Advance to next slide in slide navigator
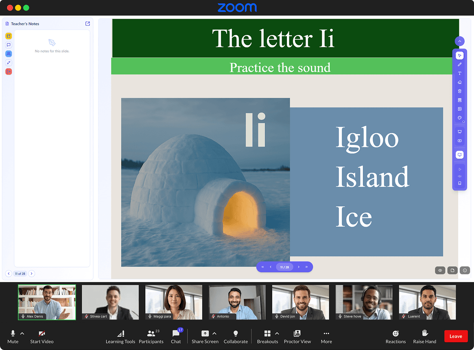The height and width of the screenshot is (350, 474). point(299,267)
